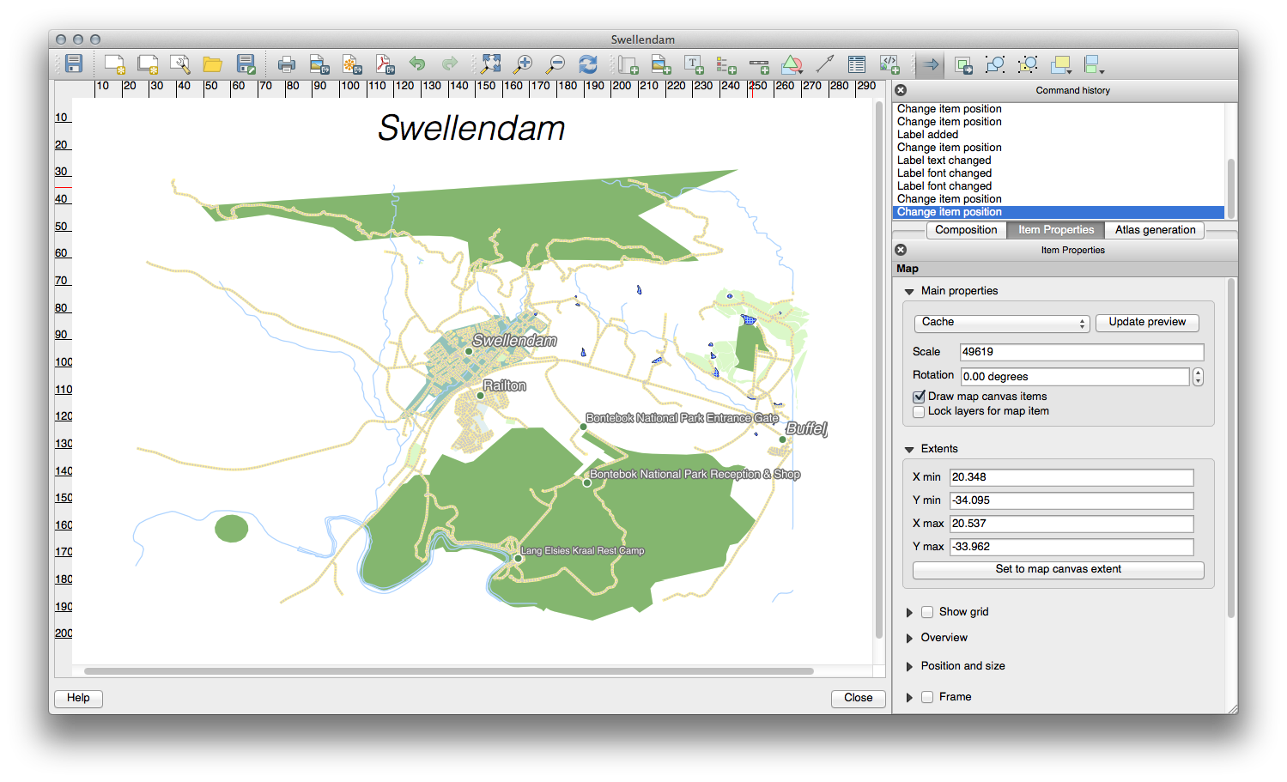Select the Add new label tool
Screen dimensions: 1287x782
tap(694, 64)
